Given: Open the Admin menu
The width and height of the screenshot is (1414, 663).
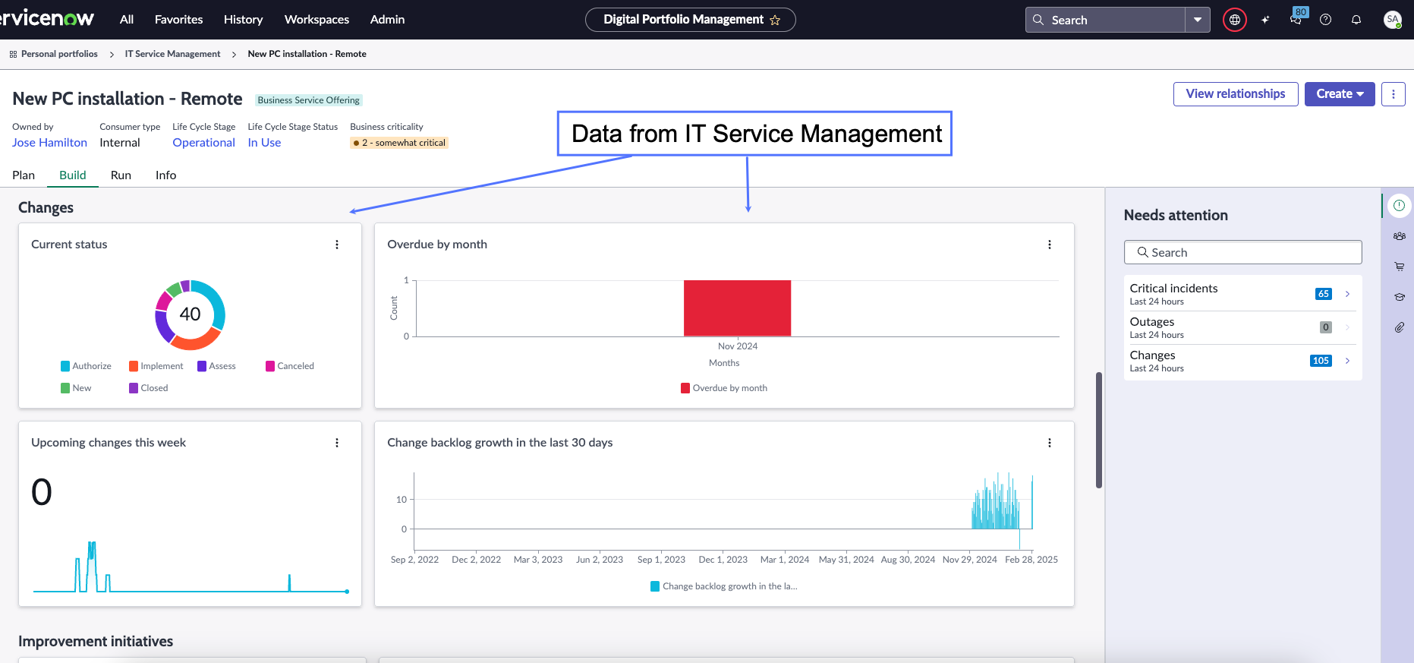Looking at the screenshot, I should (387, 20).
